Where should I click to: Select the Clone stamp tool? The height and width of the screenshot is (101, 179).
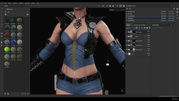[2, 24]
